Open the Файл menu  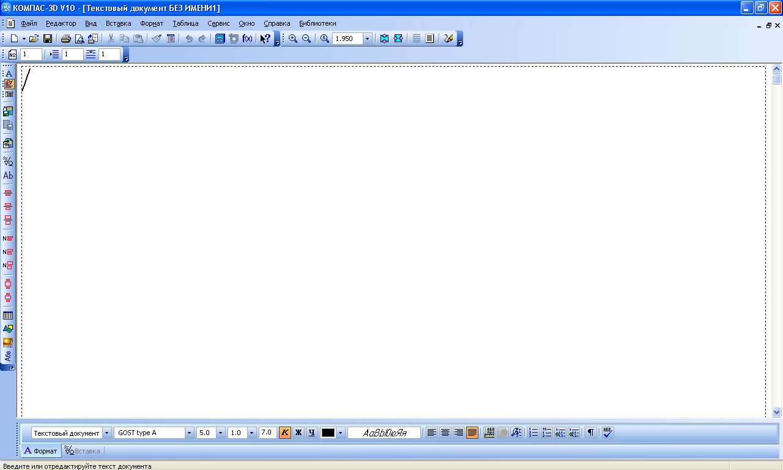pyautogui.click(x=29, y=23)
